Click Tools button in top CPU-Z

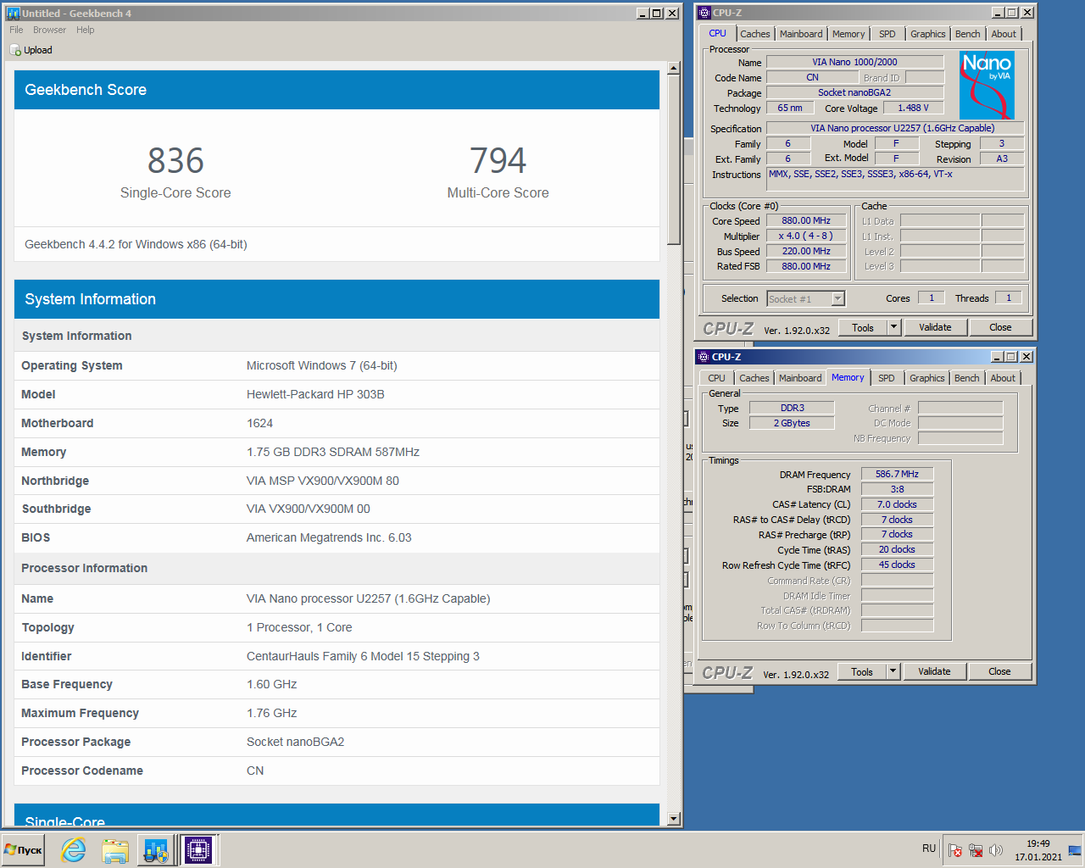click(863, 327)
